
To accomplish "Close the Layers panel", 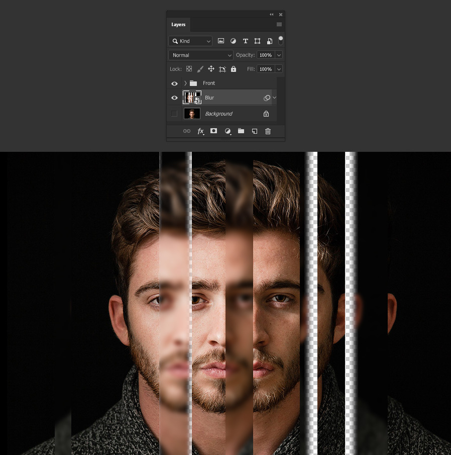I will click(281, 14).
